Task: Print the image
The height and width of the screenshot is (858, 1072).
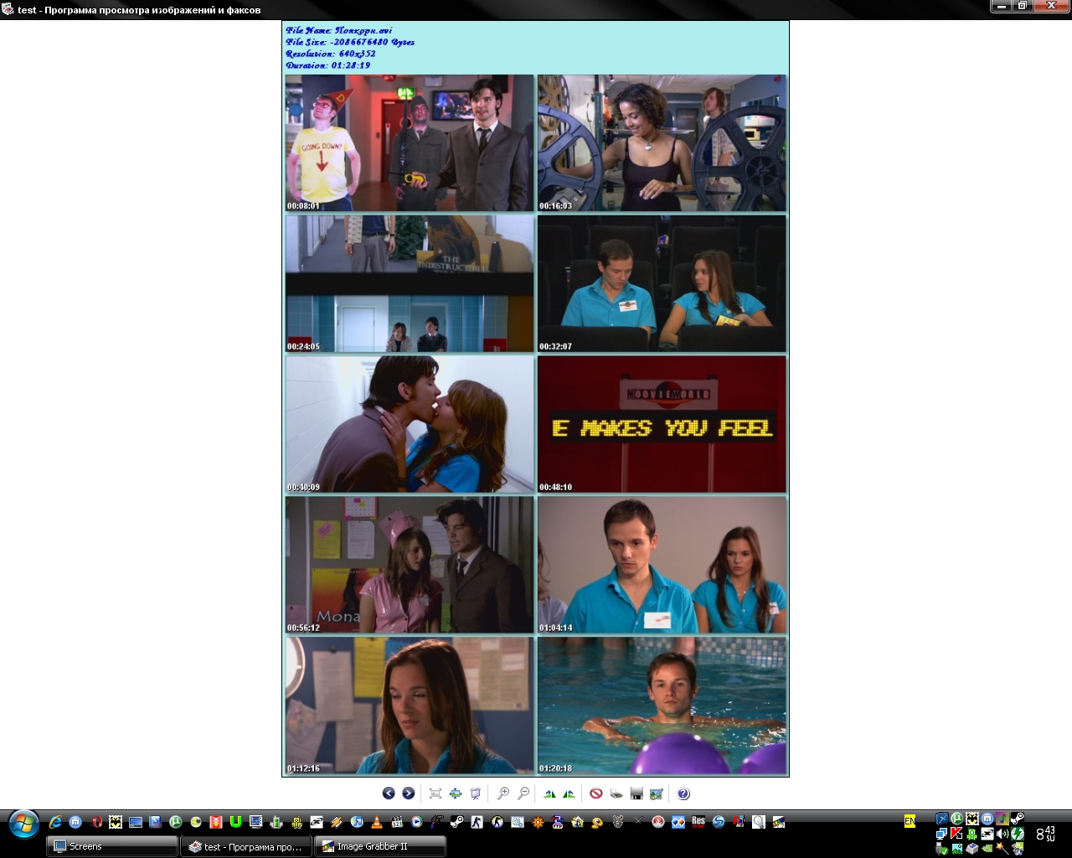Action: (616, 793)
